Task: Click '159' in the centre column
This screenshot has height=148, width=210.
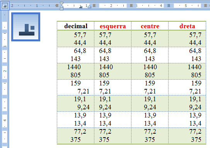Action: click(x=150, y=83)
